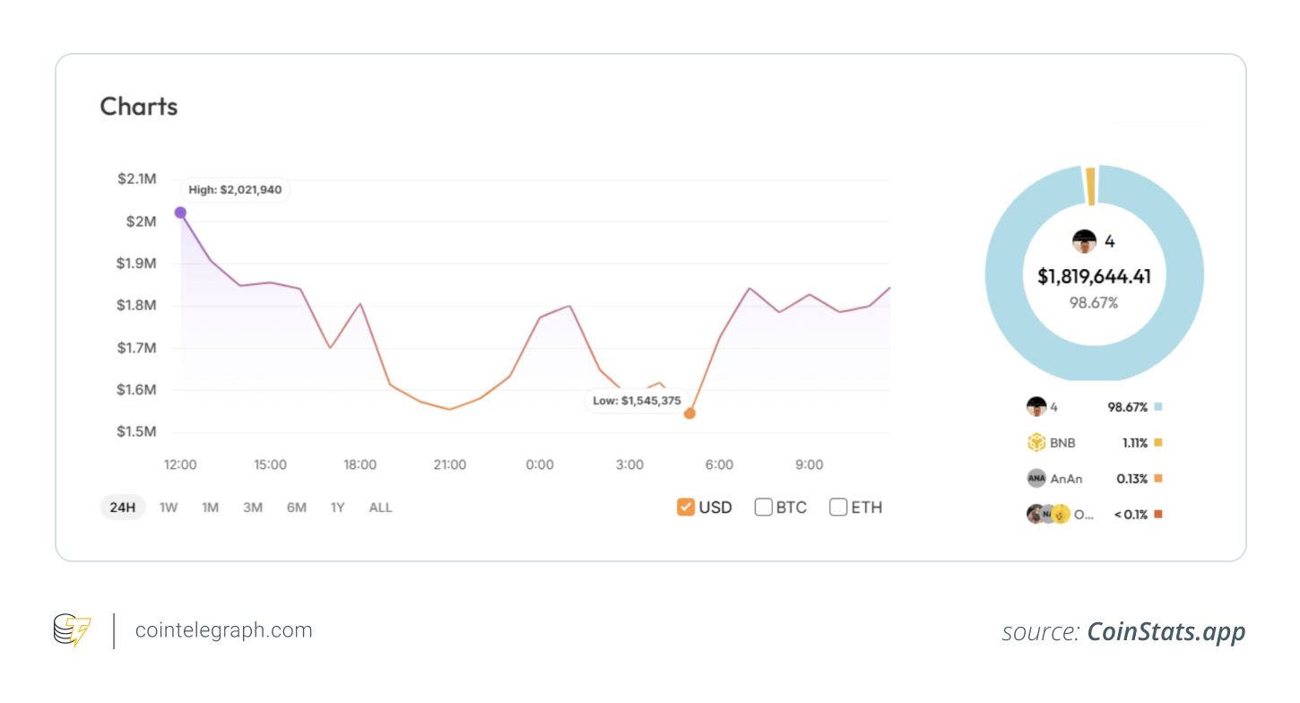The width and height of the screenshot is (1300, 703).
Task: Switch to the 1W time range
Action: [x=169, y=508]
